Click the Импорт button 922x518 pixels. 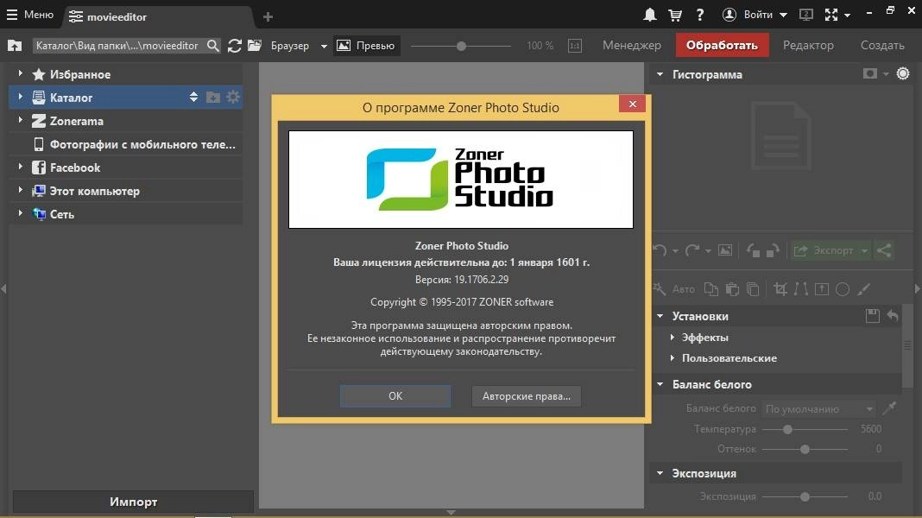pyautogui.click(x=133, y=502)
